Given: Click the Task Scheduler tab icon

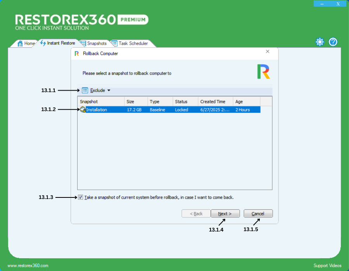Looking at the screenshot, I should tap(114, 43).
